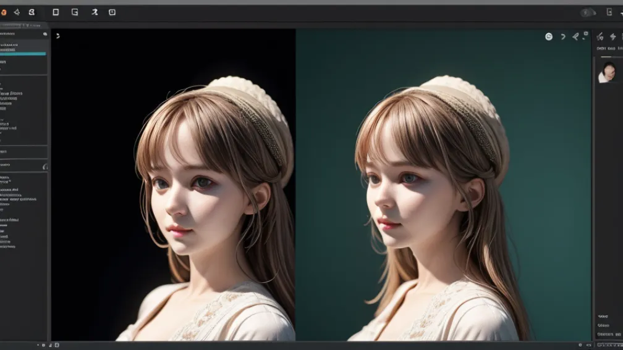Click the document icon at the top-right toolbar
Viewport: 623px width, 350px height.
point(609,12)
